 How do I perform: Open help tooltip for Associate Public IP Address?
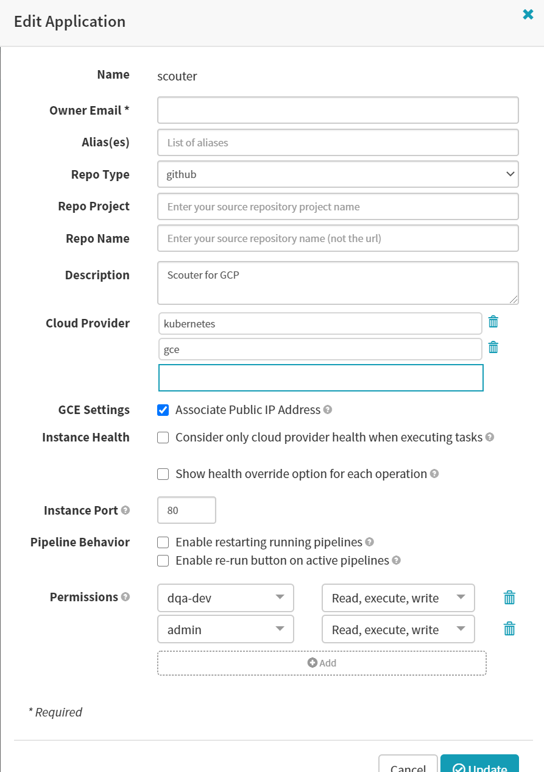pyautogui.click(x=328, y=410)
